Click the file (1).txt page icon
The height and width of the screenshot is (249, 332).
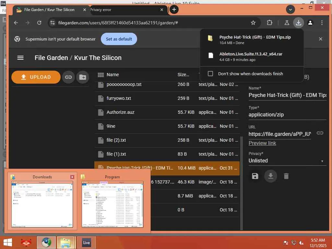point(101,154)
